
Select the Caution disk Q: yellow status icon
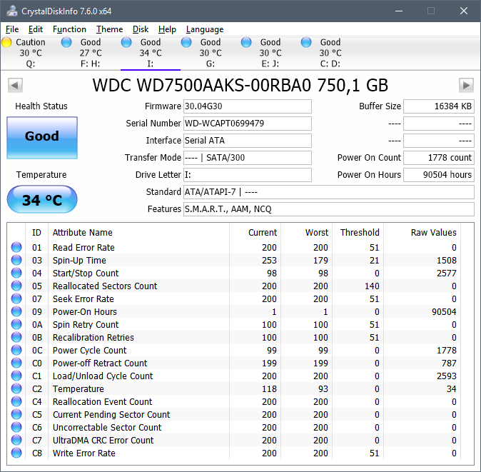coord(6,42)
